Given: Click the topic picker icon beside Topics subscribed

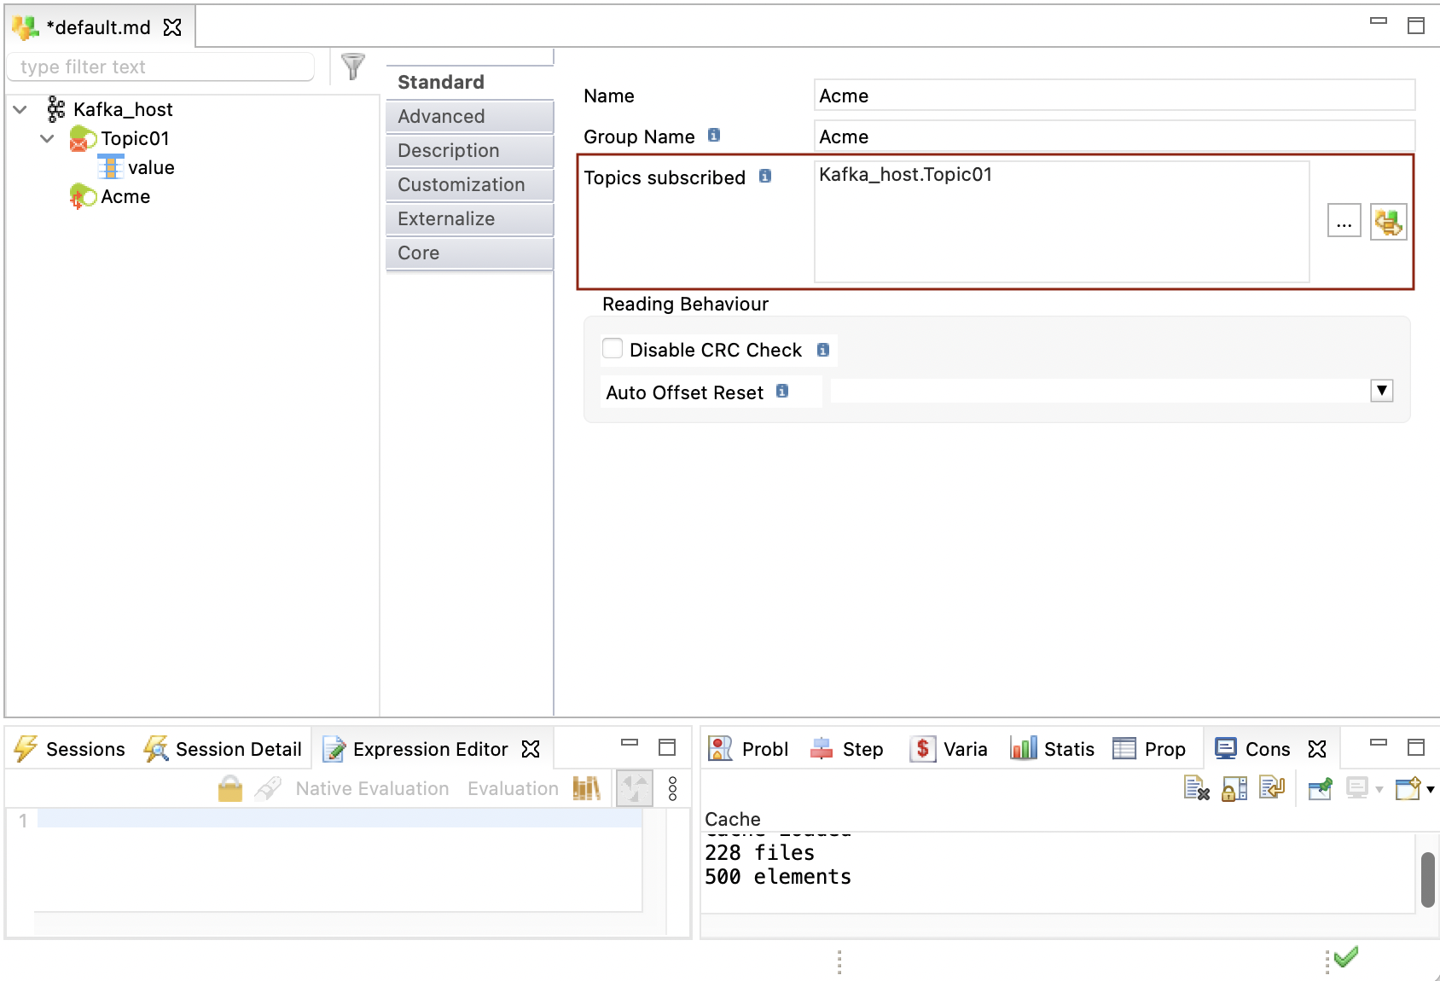Looking at the screenshot, I should tap(1388, 223).
